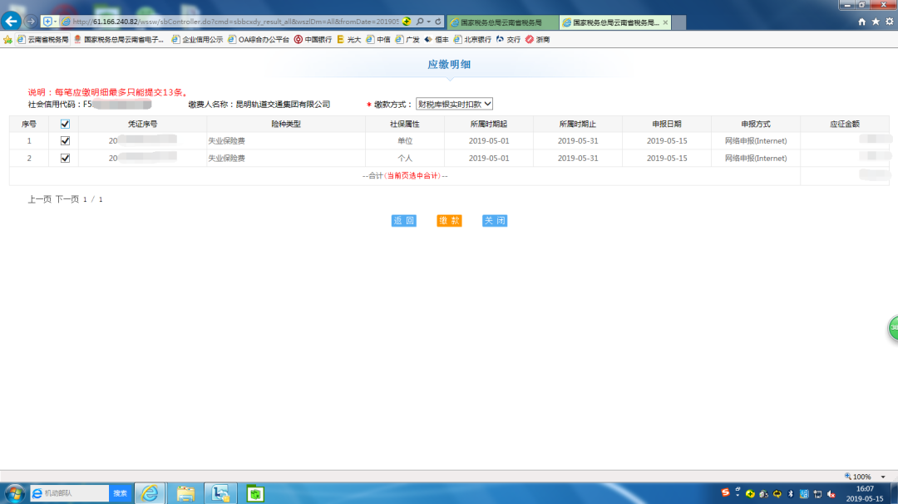This screenshot has height=504, width=898.
Task: Click muted volume tray icon
Action: (x=831, y=494)
